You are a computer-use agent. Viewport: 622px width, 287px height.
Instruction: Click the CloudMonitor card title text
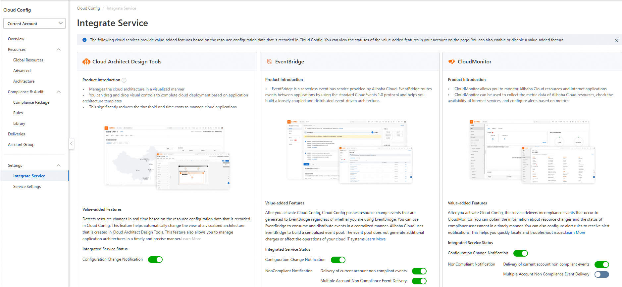(475, 62)
